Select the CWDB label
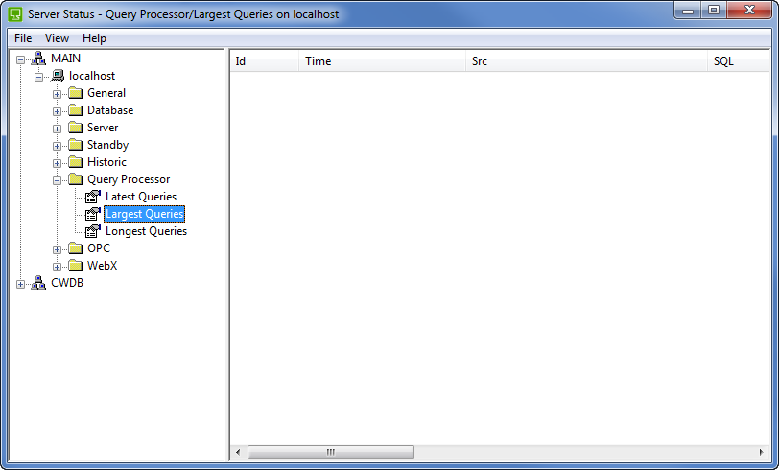Image resolution: width=779 pixels, height=470 pixels. (67, 283)
